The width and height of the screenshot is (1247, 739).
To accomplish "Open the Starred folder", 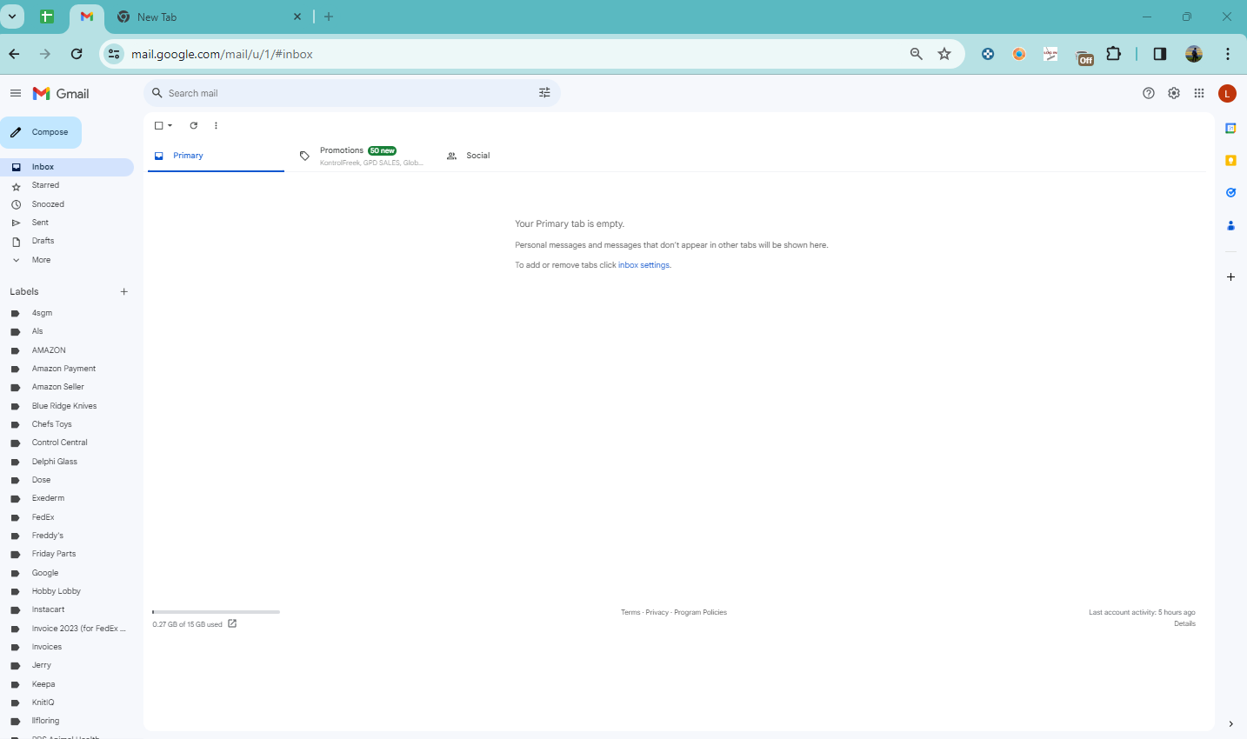I will pos(66,185).
